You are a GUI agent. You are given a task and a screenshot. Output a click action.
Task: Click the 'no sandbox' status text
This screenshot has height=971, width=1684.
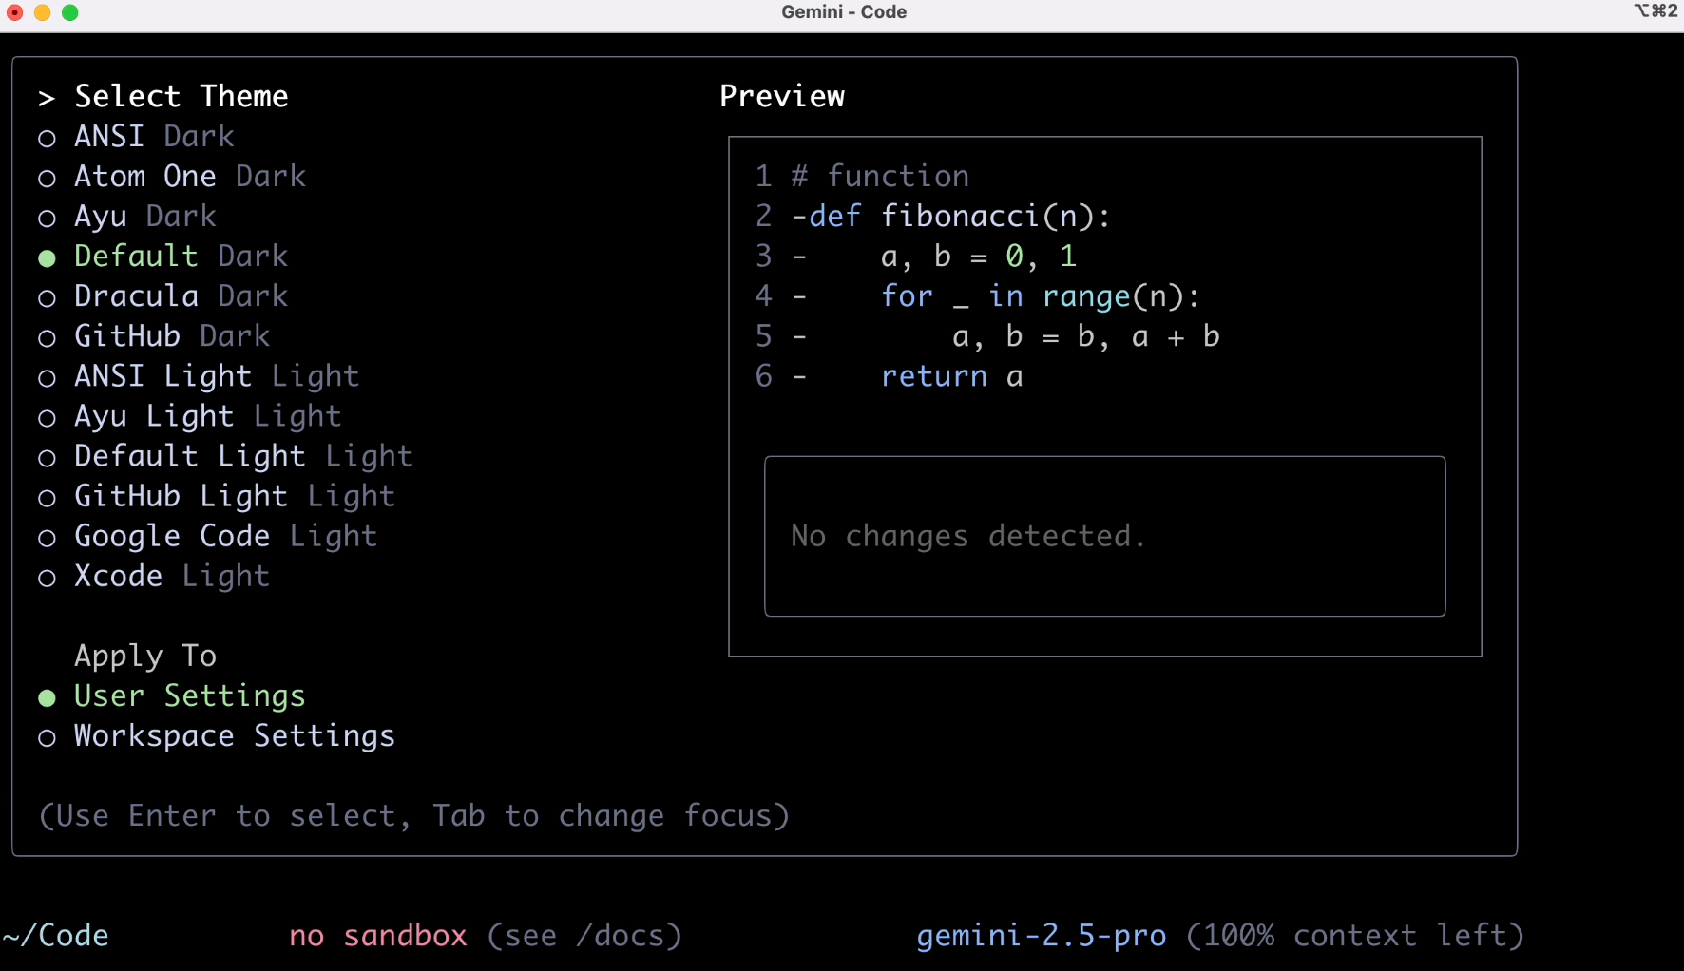coord(377,936)
